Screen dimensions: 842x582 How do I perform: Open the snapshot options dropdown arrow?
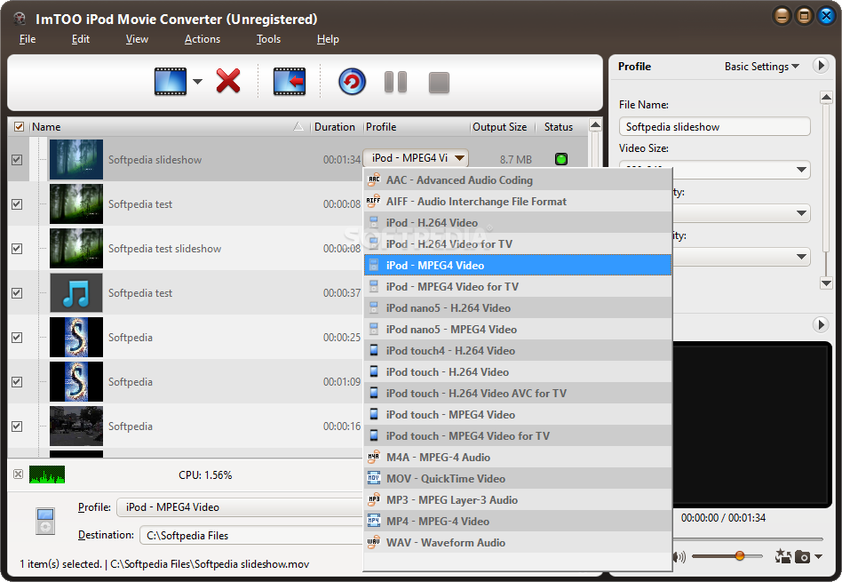pos(818,556)
